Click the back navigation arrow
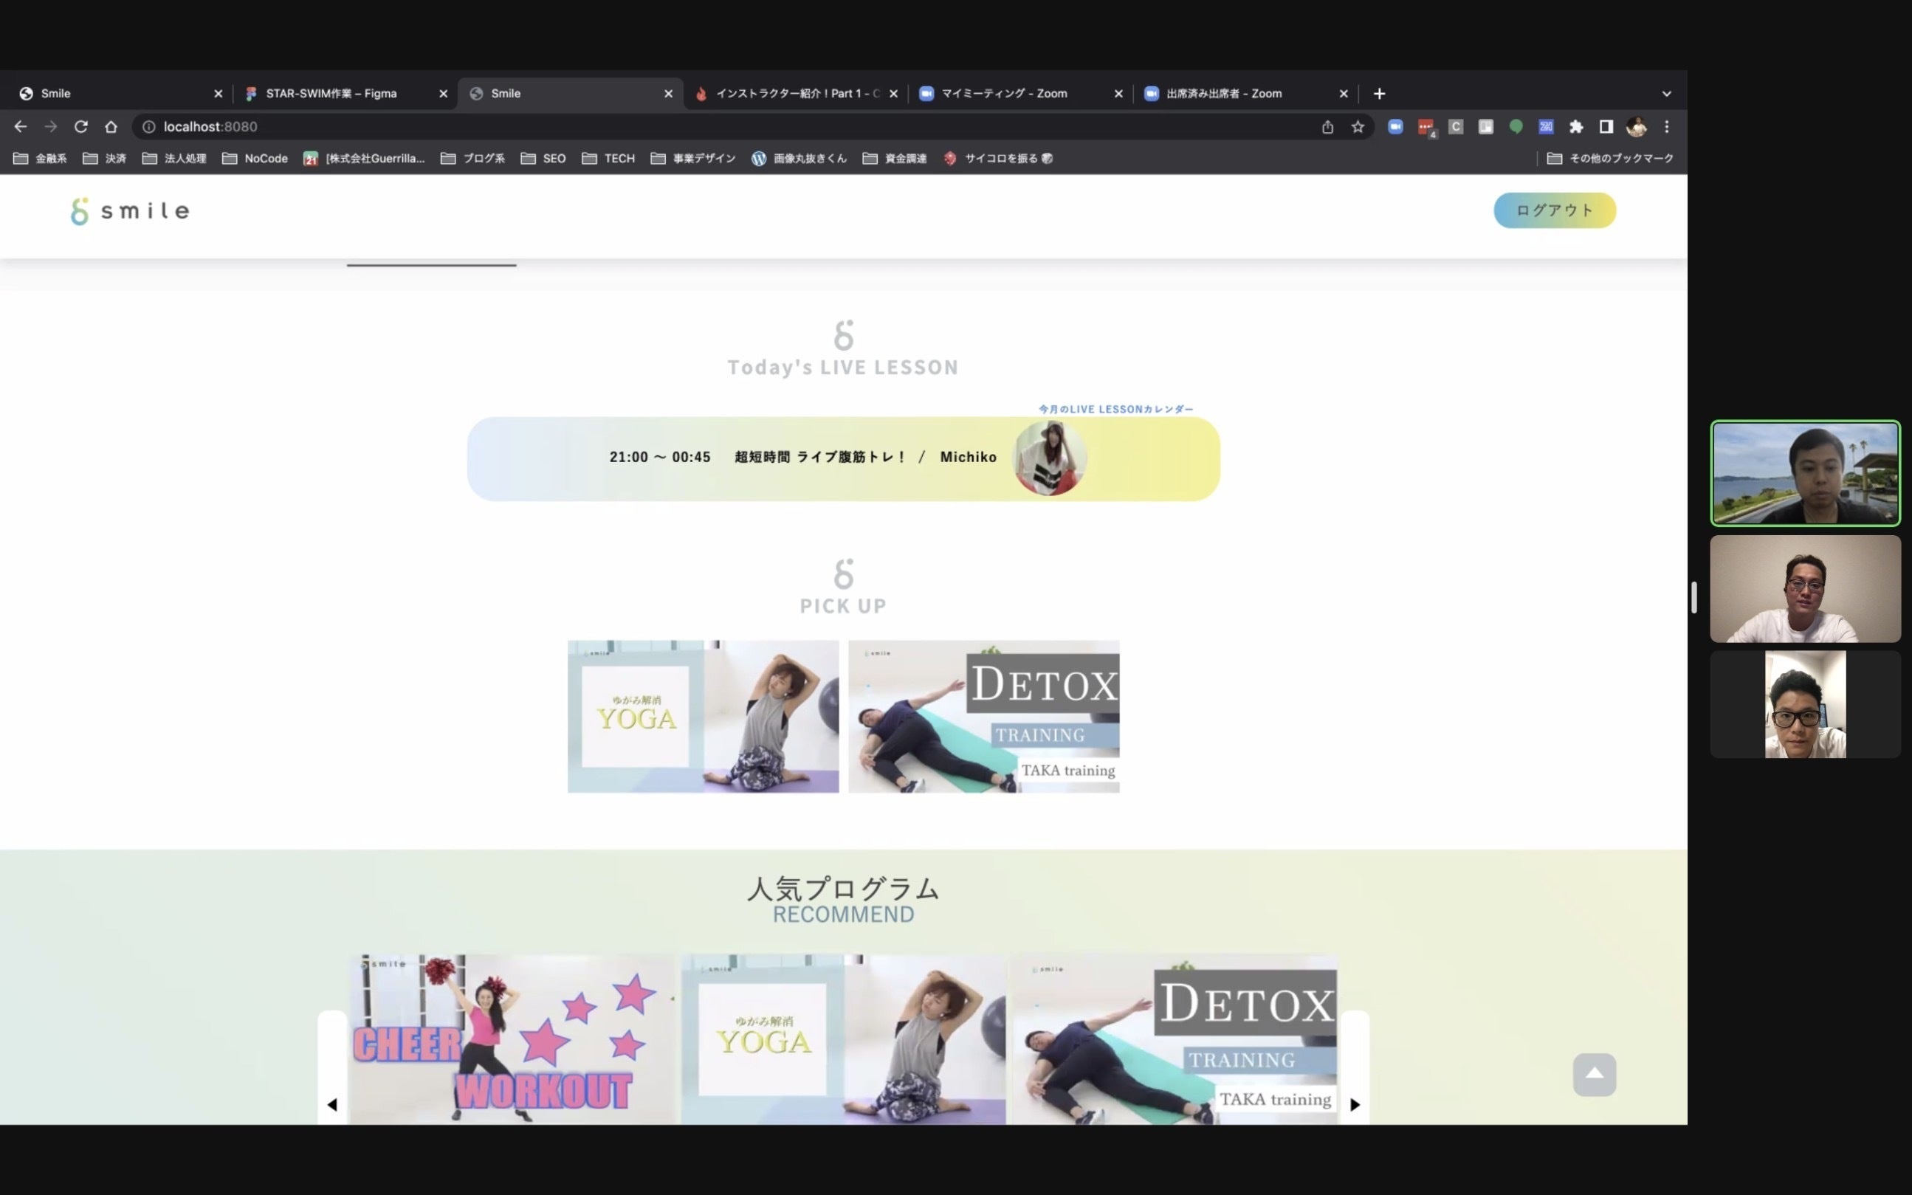 click(21, 126)
